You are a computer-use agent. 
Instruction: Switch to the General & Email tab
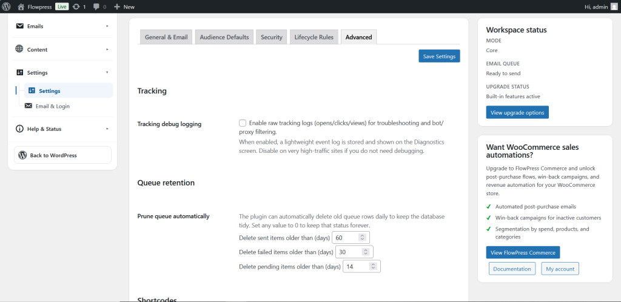click(166, 37)
